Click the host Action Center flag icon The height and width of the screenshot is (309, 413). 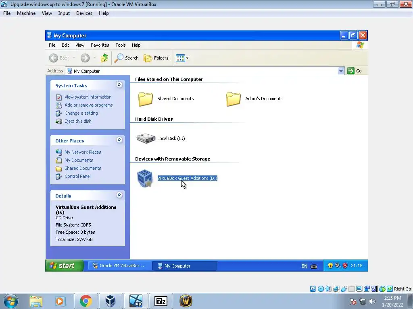[x=353, y=301]
